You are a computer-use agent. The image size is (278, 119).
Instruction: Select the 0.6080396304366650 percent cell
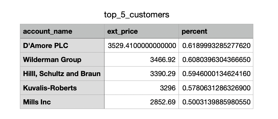click(216, 60)
